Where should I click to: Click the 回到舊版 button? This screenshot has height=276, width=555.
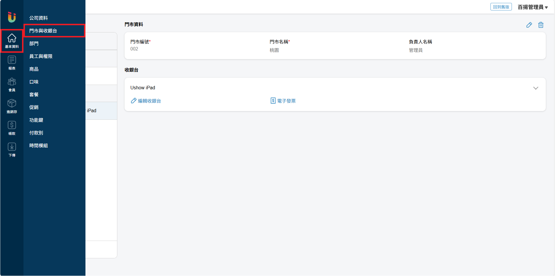(501, 7)
